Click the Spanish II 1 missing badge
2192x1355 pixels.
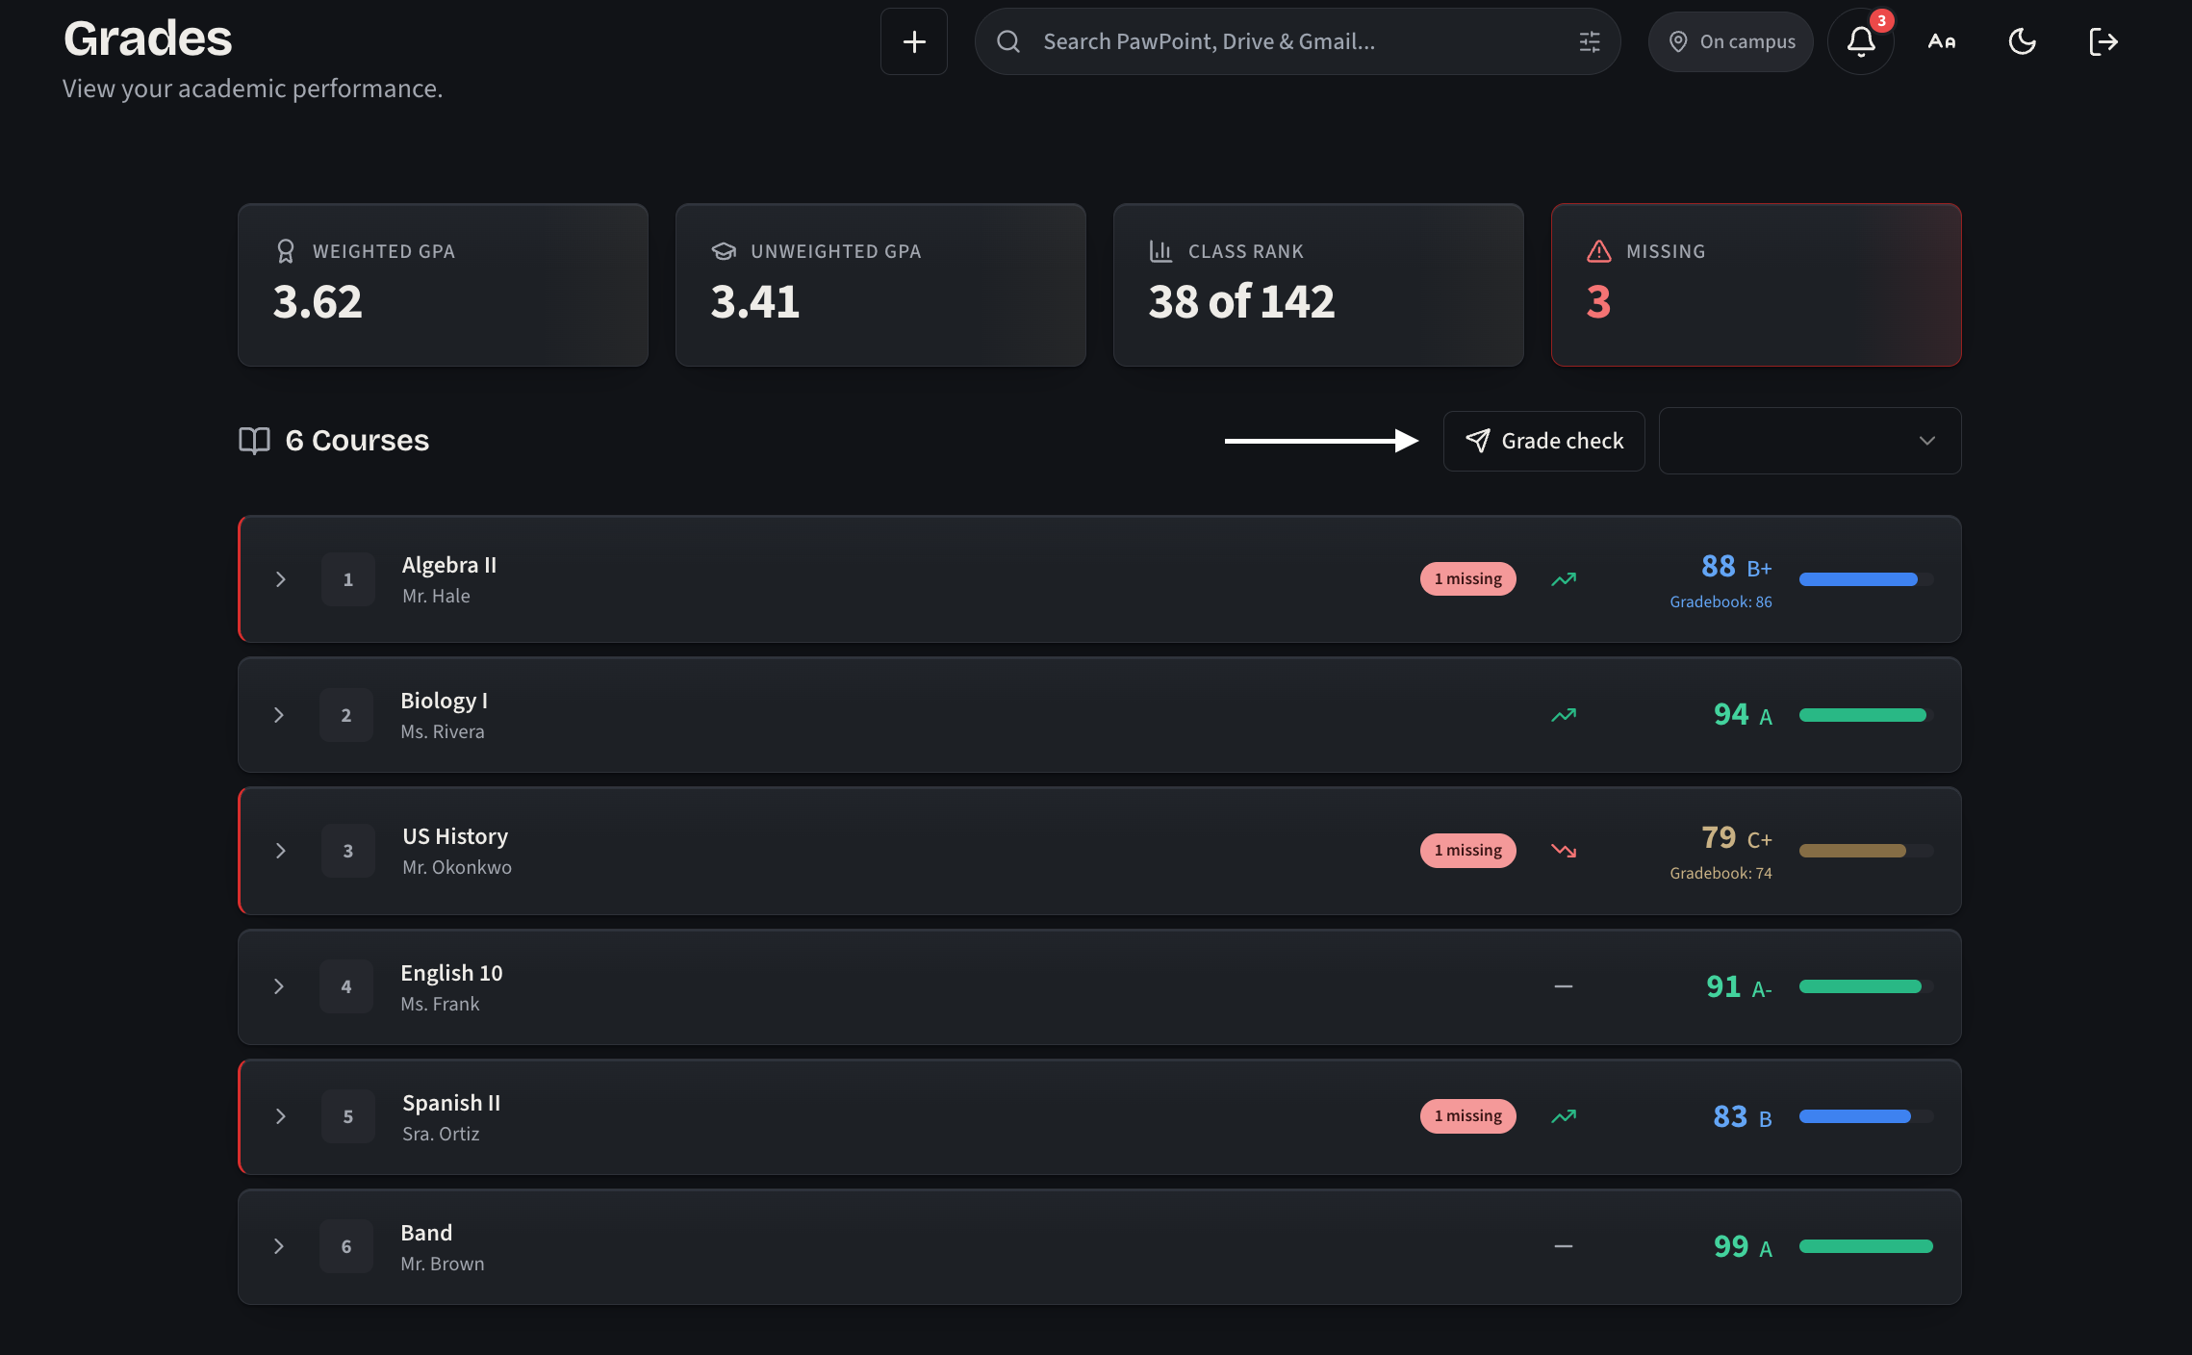[x=1467, y=1116]
